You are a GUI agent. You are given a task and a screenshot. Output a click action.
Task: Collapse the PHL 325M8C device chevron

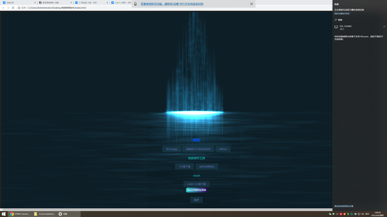[x=384, y=27]
